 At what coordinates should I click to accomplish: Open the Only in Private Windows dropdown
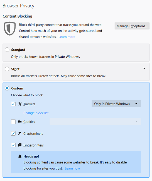[116, 104]
